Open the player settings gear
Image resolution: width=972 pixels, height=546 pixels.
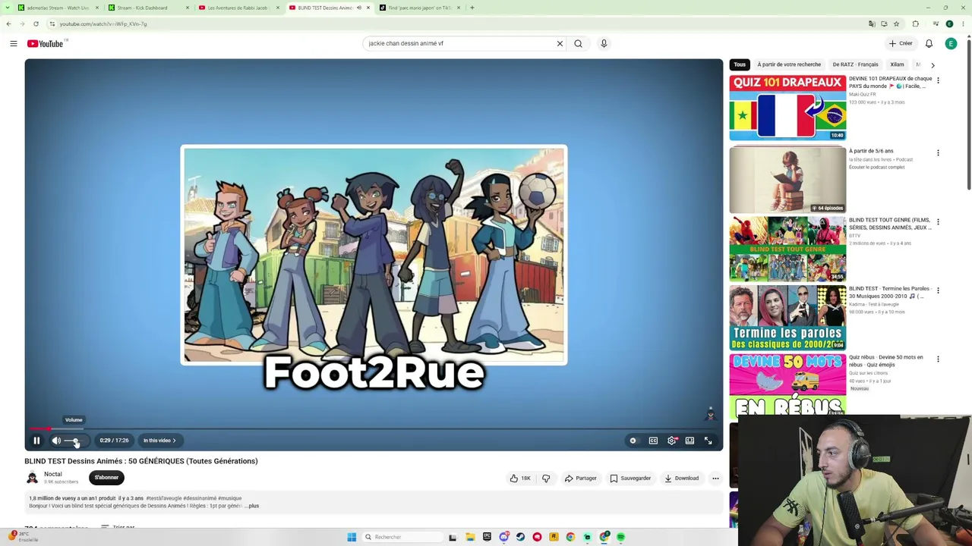click(672, 441)
